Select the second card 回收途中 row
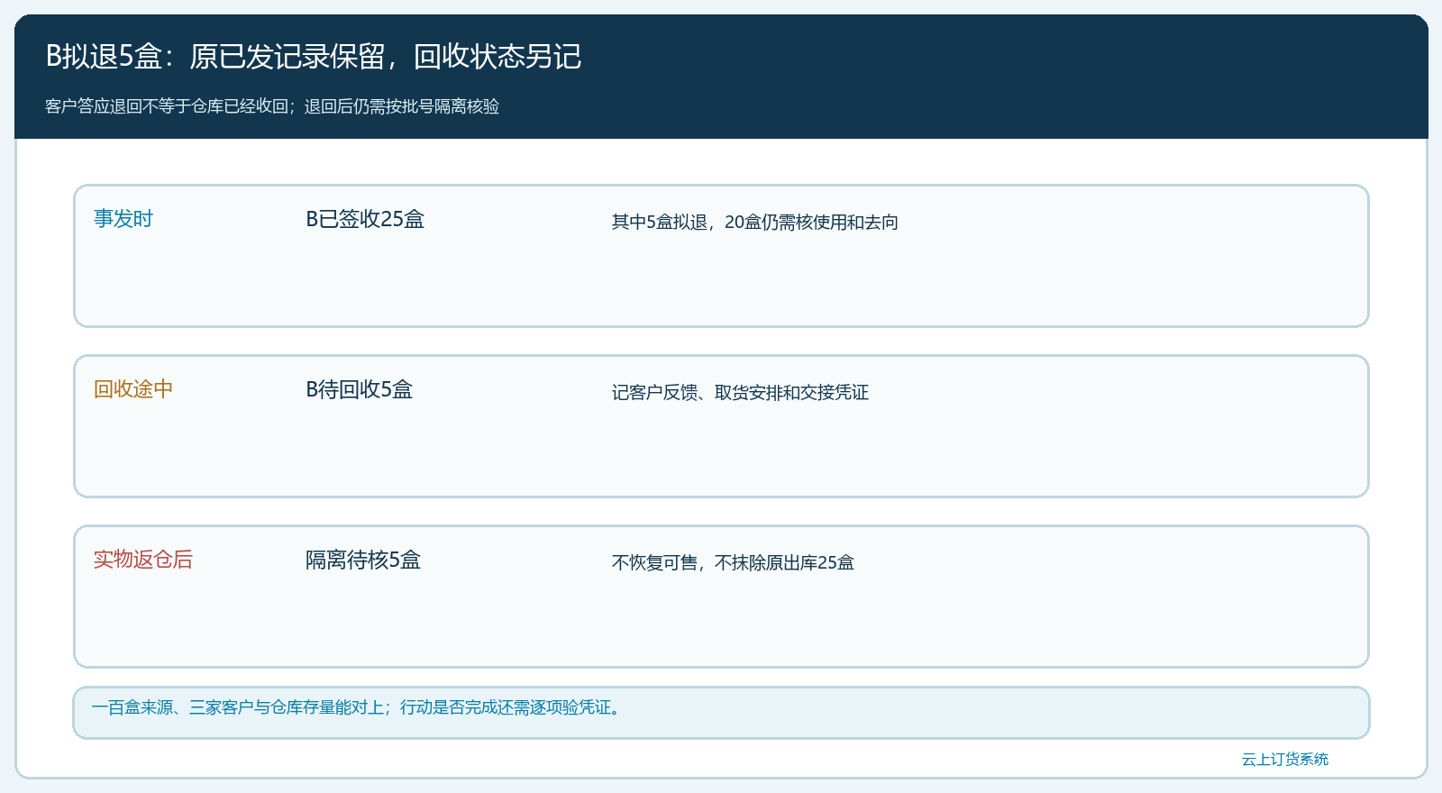 721,426
